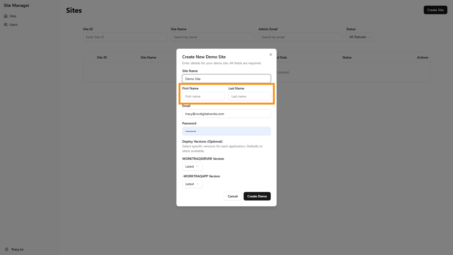Viewport: 453px width, 255px height.
Task: Click the Search by name filter box
Action: 212,37
